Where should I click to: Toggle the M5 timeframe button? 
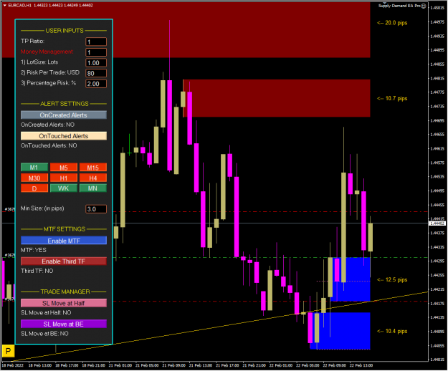pyautogui.click(x=64, y=167)
